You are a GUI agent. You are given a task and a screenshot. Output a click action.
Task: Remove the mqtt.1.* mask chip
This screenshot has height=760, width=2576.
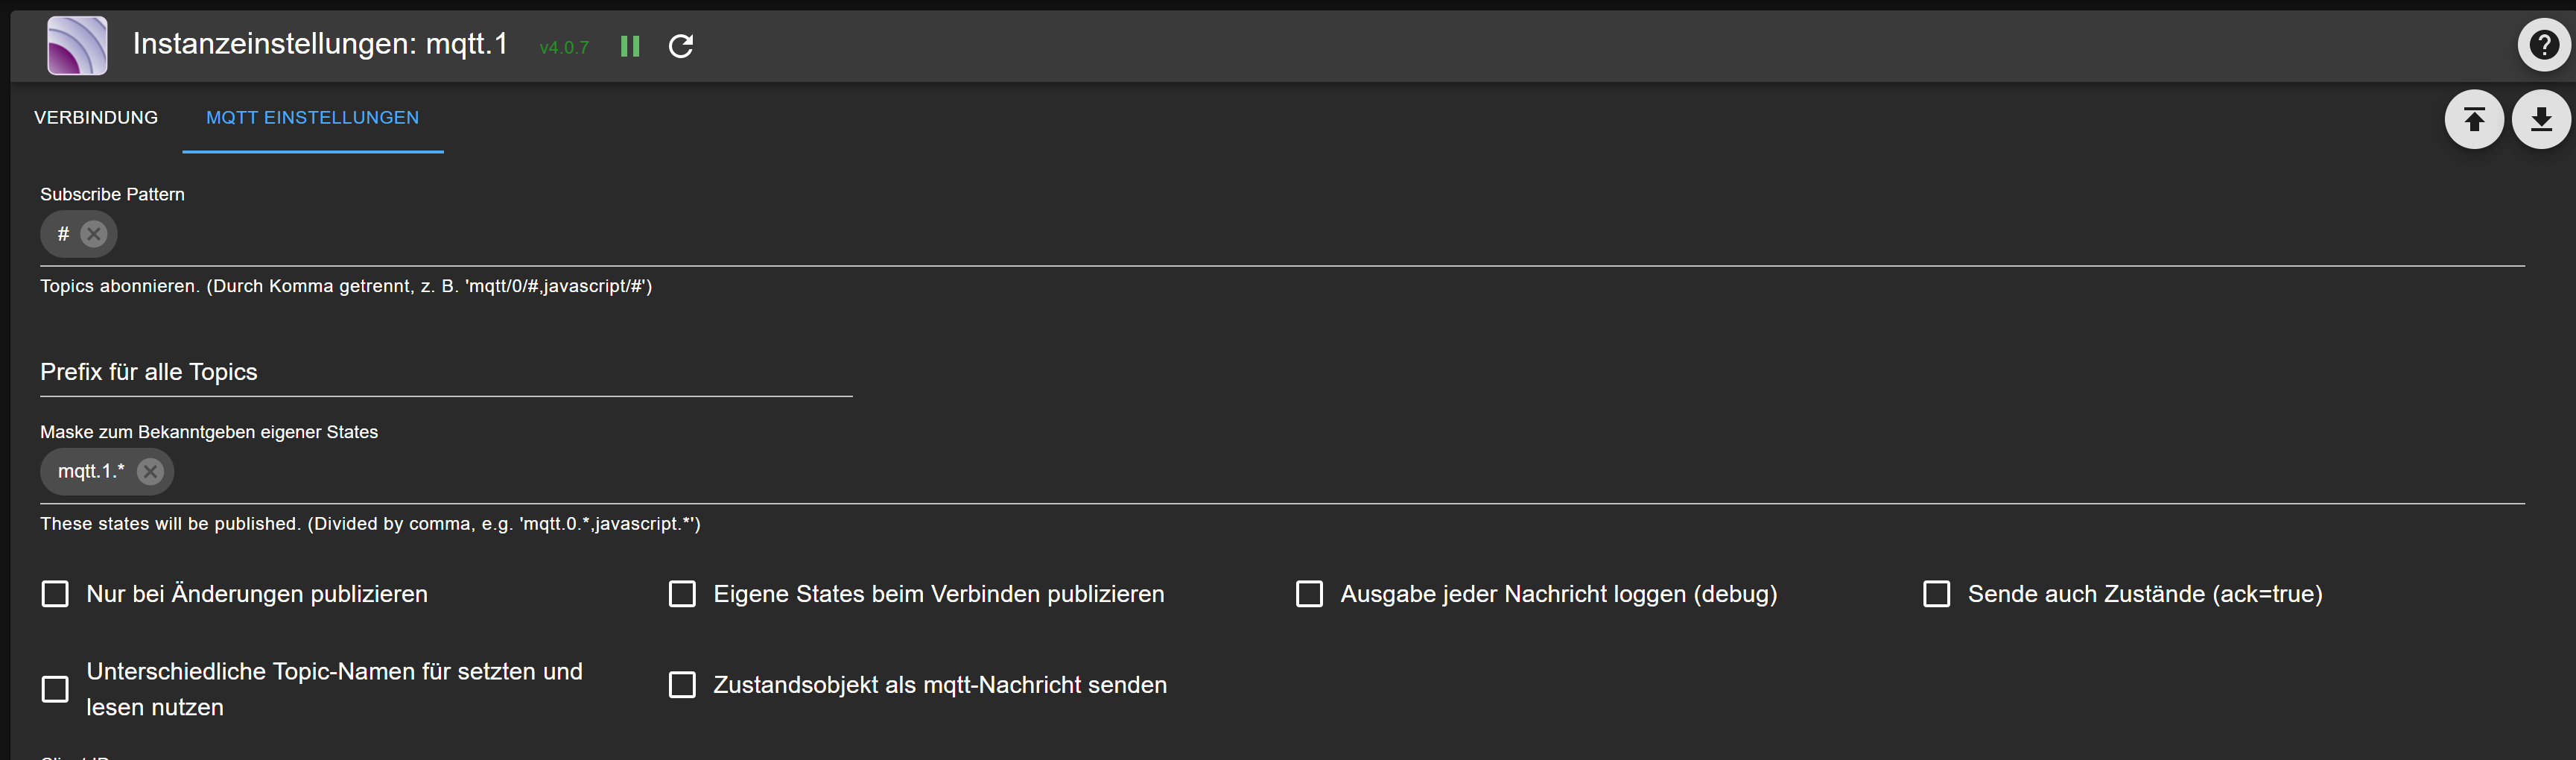point(150,472)
